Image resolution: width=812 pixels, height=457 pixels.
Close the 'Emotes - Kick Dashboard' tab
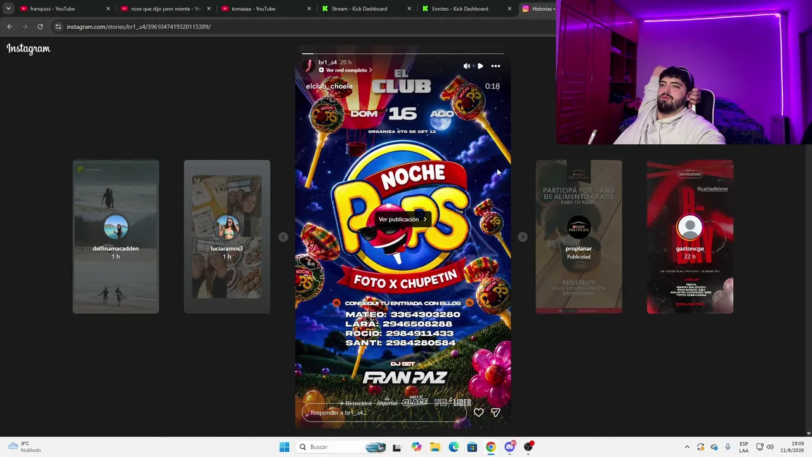pyautogui.click(x=509, y=9)
